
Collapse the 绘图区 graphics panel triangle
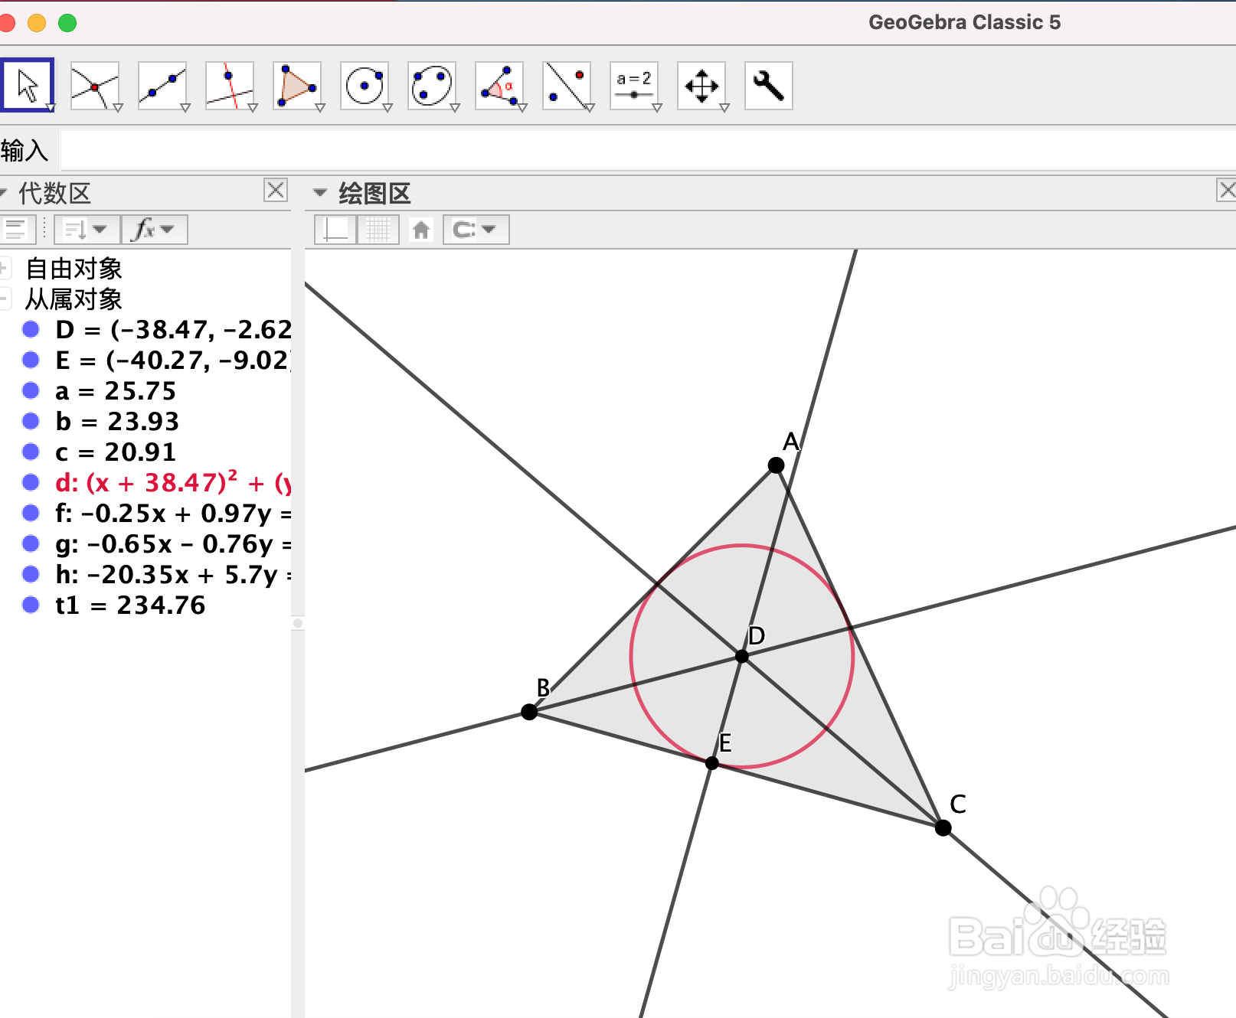pos(320,192)
